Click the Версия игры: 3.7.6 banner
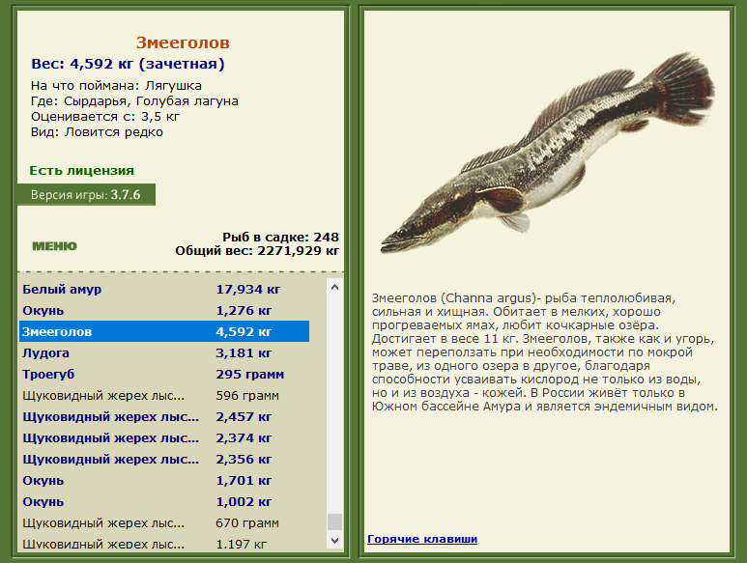747x563 pixels. click(x=86, y=195)
